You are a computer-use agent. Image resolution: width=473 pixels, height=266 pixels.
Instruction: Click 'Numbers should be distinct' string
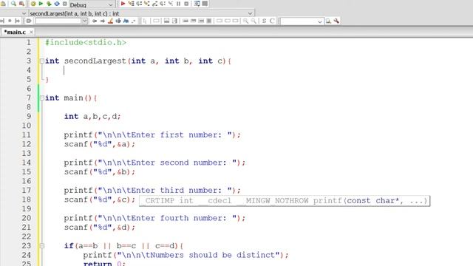click(198, 255)
